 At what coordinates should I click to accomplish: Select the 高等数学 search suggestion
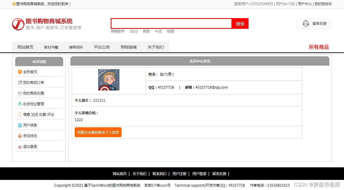tap(118, 31)
